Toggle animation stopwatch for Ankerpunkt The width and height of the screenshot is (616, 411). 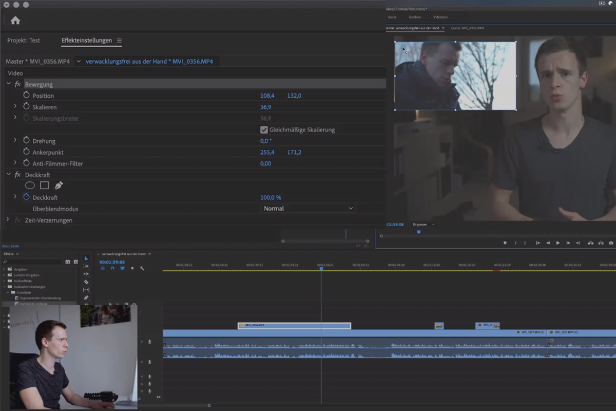click(27, 152)
